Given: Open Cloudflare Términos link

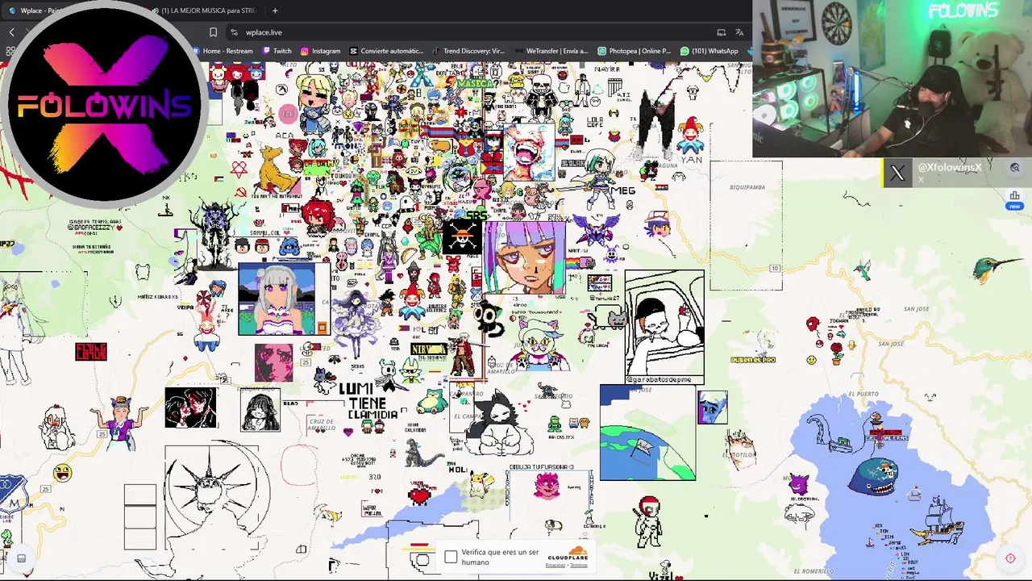Looking at the screenshot, I should click(579, 566).
